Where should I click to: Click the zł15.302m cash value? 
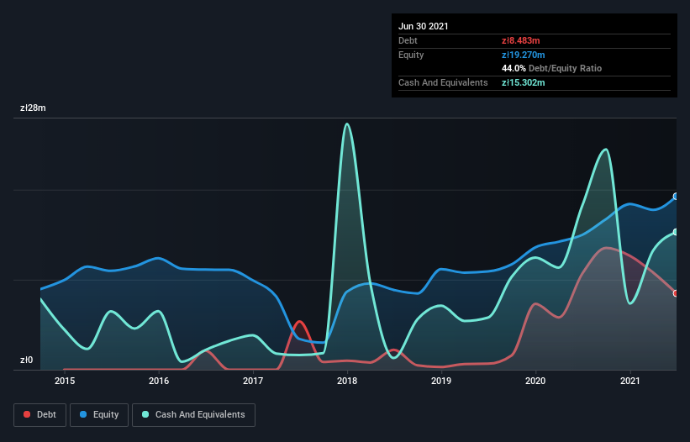524,82
